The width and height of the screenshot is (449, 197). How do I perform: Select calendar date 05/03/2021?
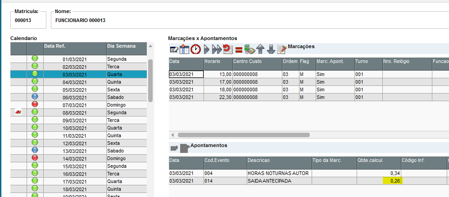[74, 90]
